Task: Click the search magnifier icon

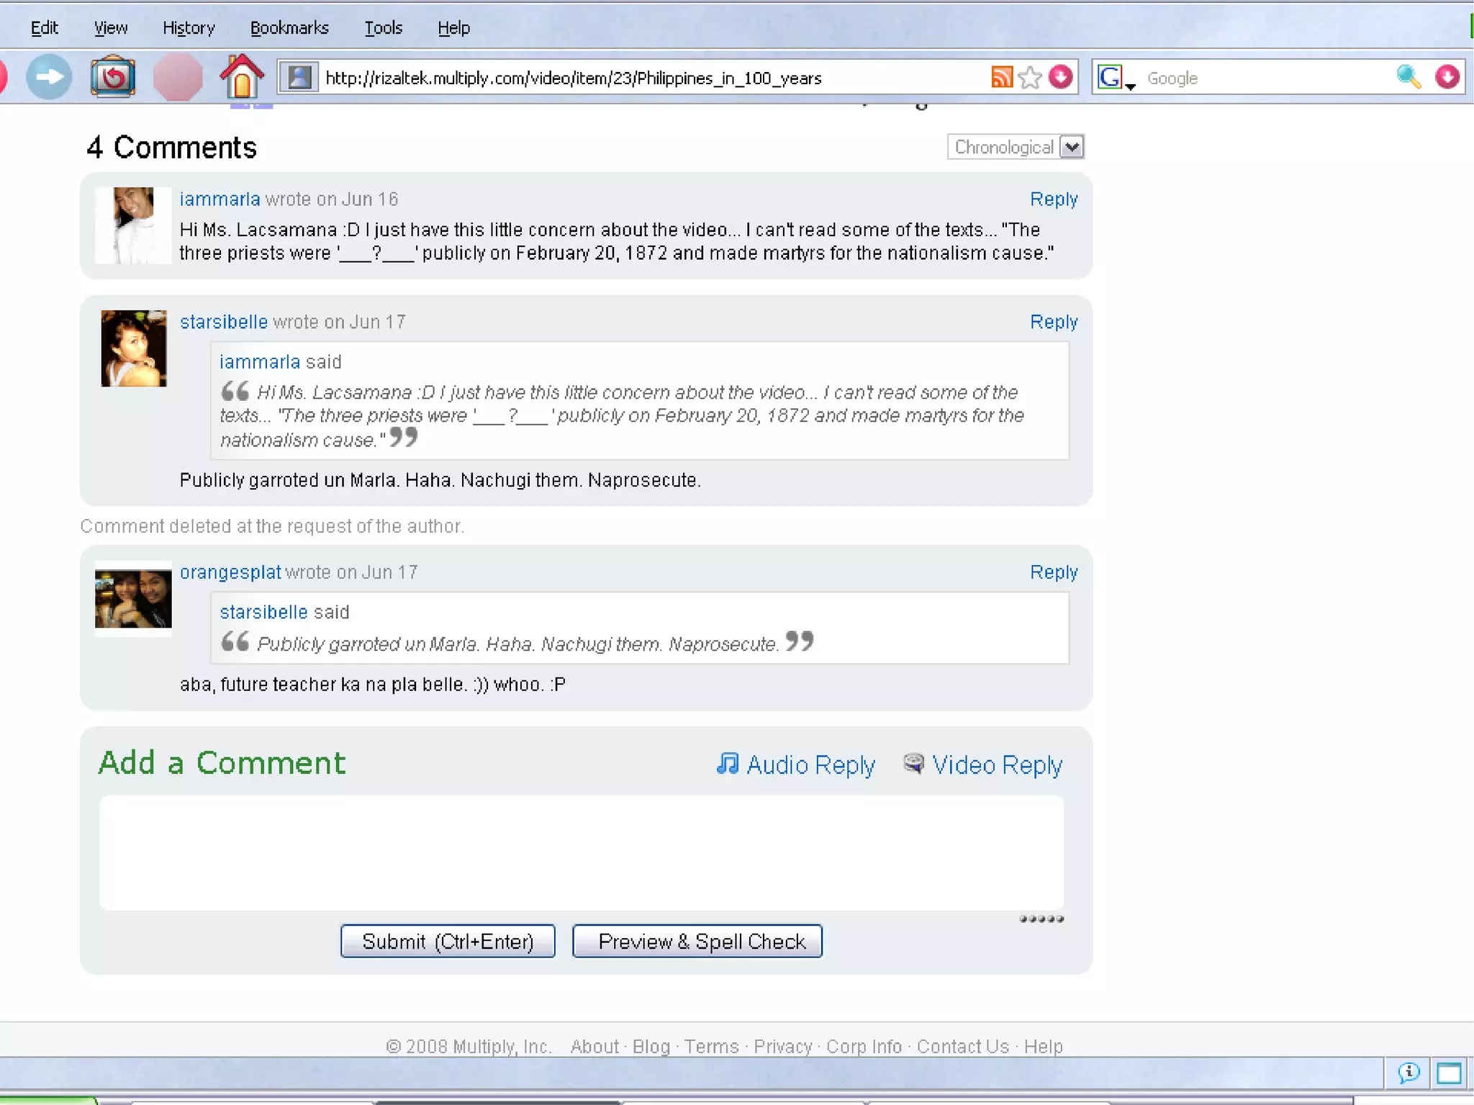Action: click(x=1408, y=77)
